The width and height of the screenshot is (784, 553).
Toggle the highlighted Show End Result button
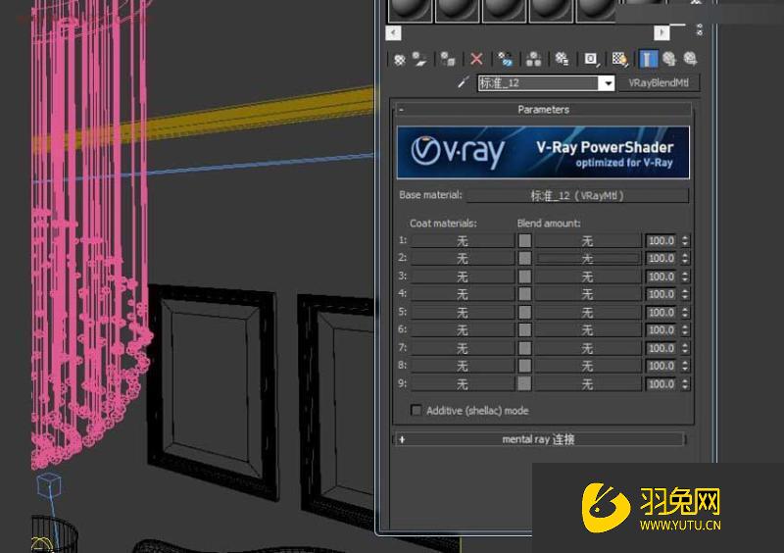pos(648,60)
